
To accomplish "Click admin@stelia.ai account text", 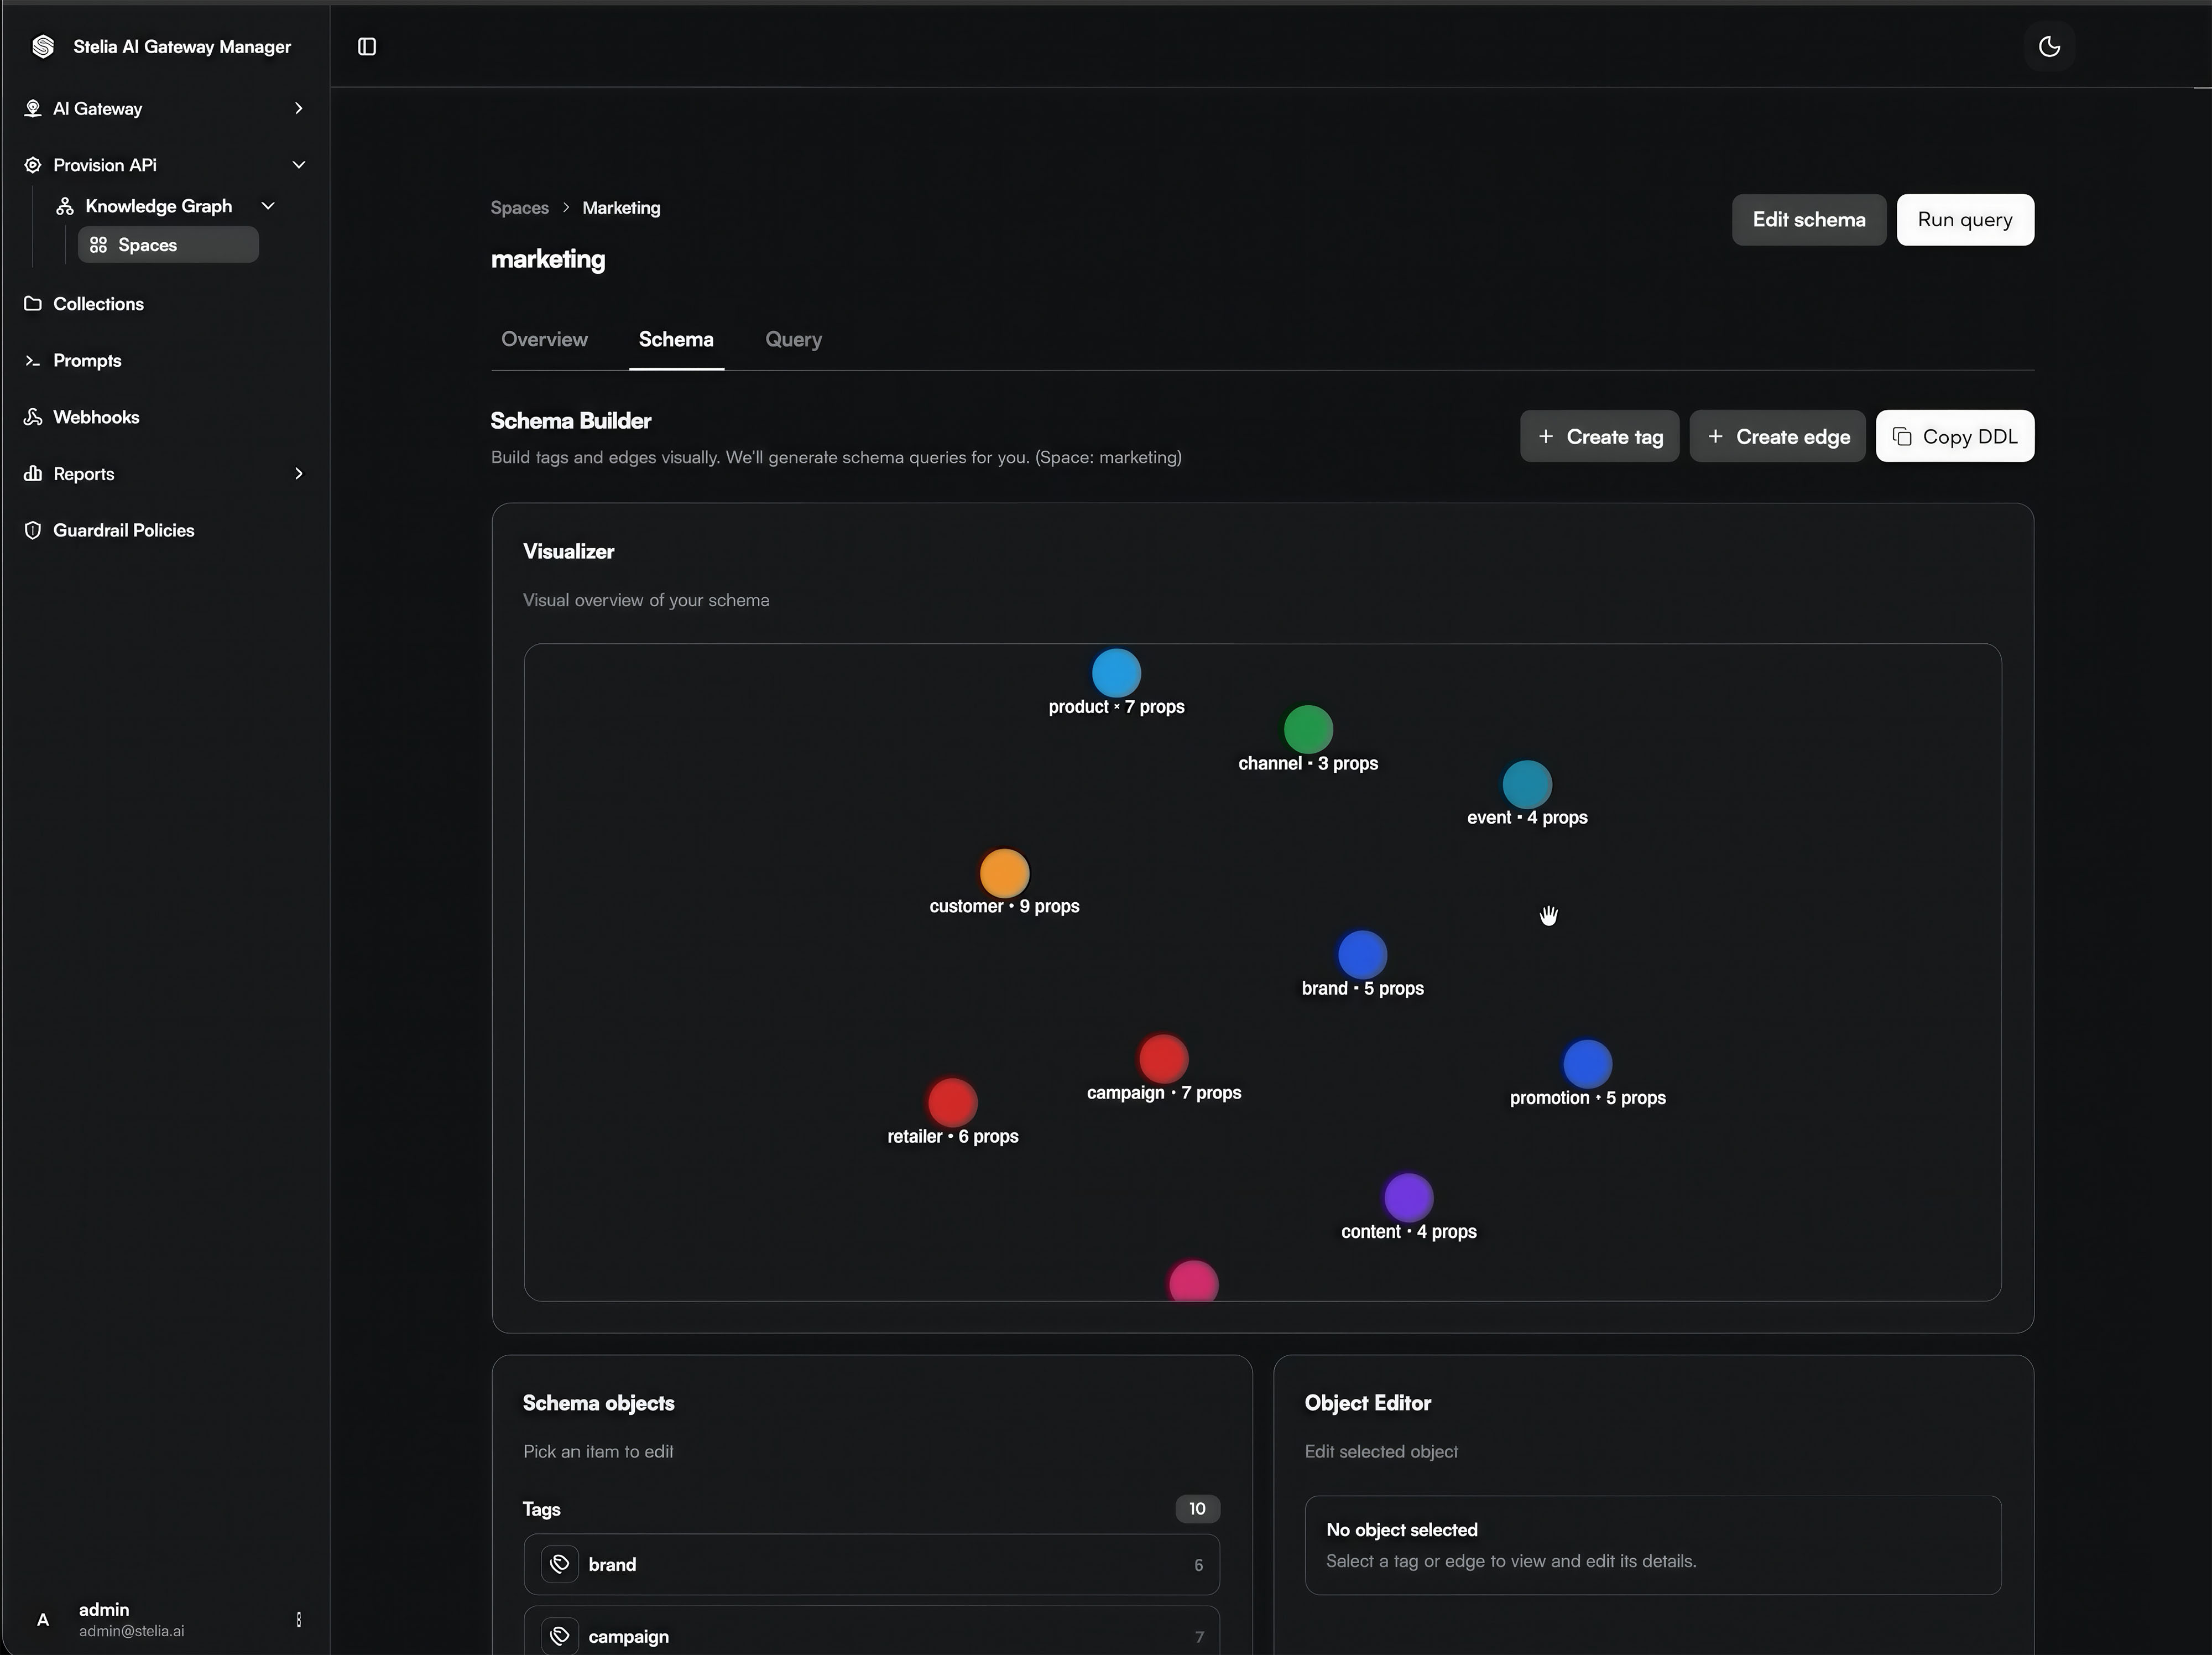I will point(131,1631).
